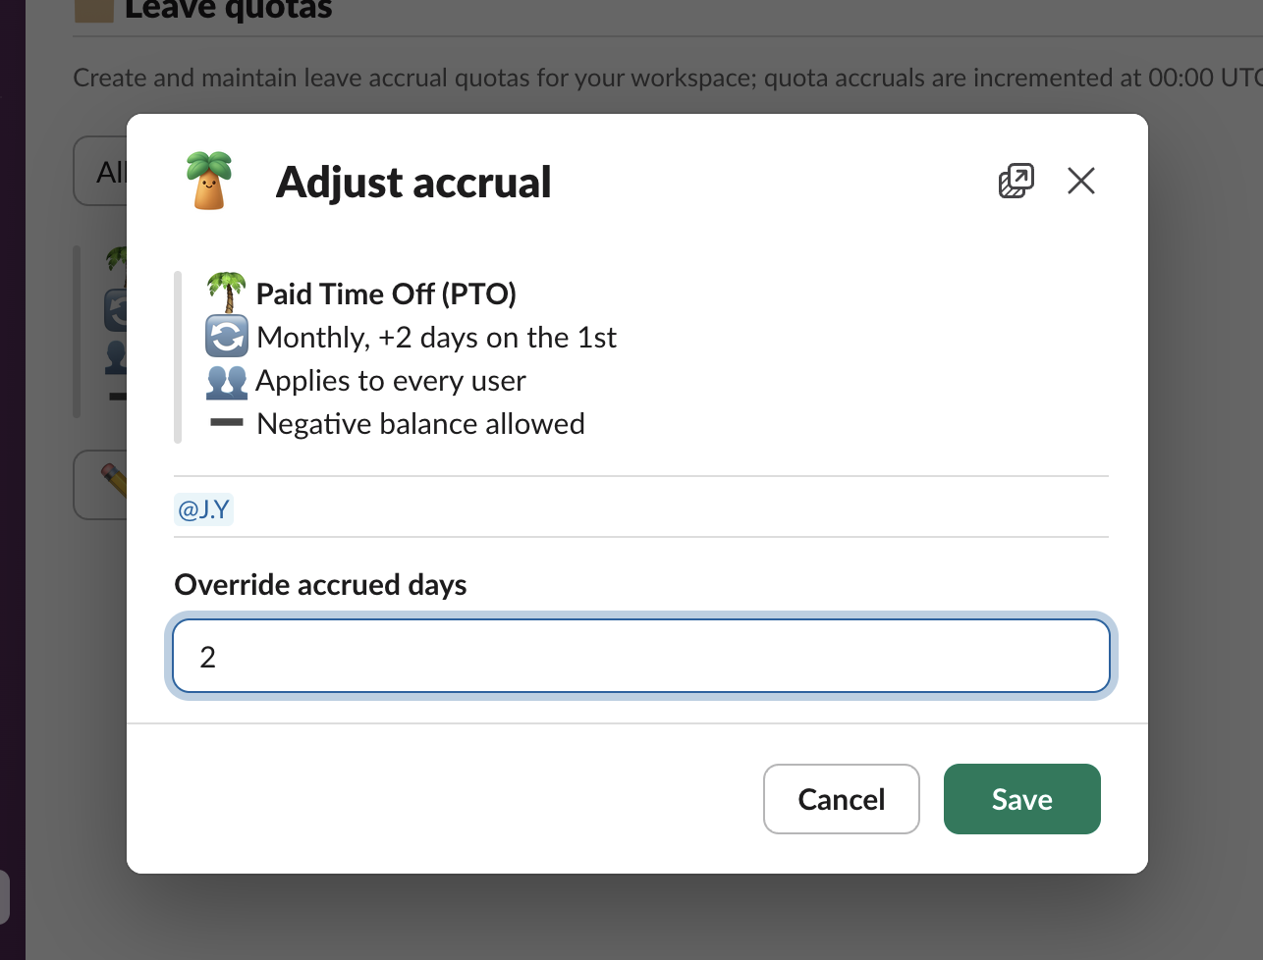This screenshot has height=960, width=1263.
Task: Click the palm tree emoji beside Paid Time Off
Action: click(x=227, y=293)
